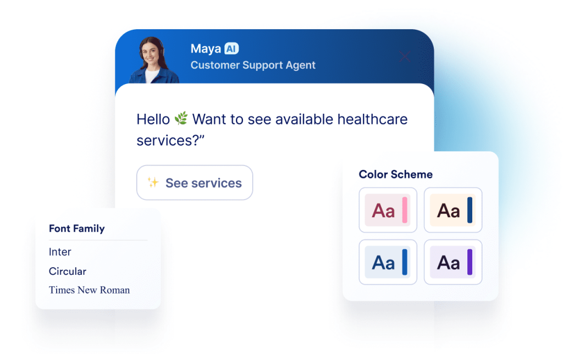Select the Inter font option
Viewport: 563px width, 354px height.
(x=59, y=252)
